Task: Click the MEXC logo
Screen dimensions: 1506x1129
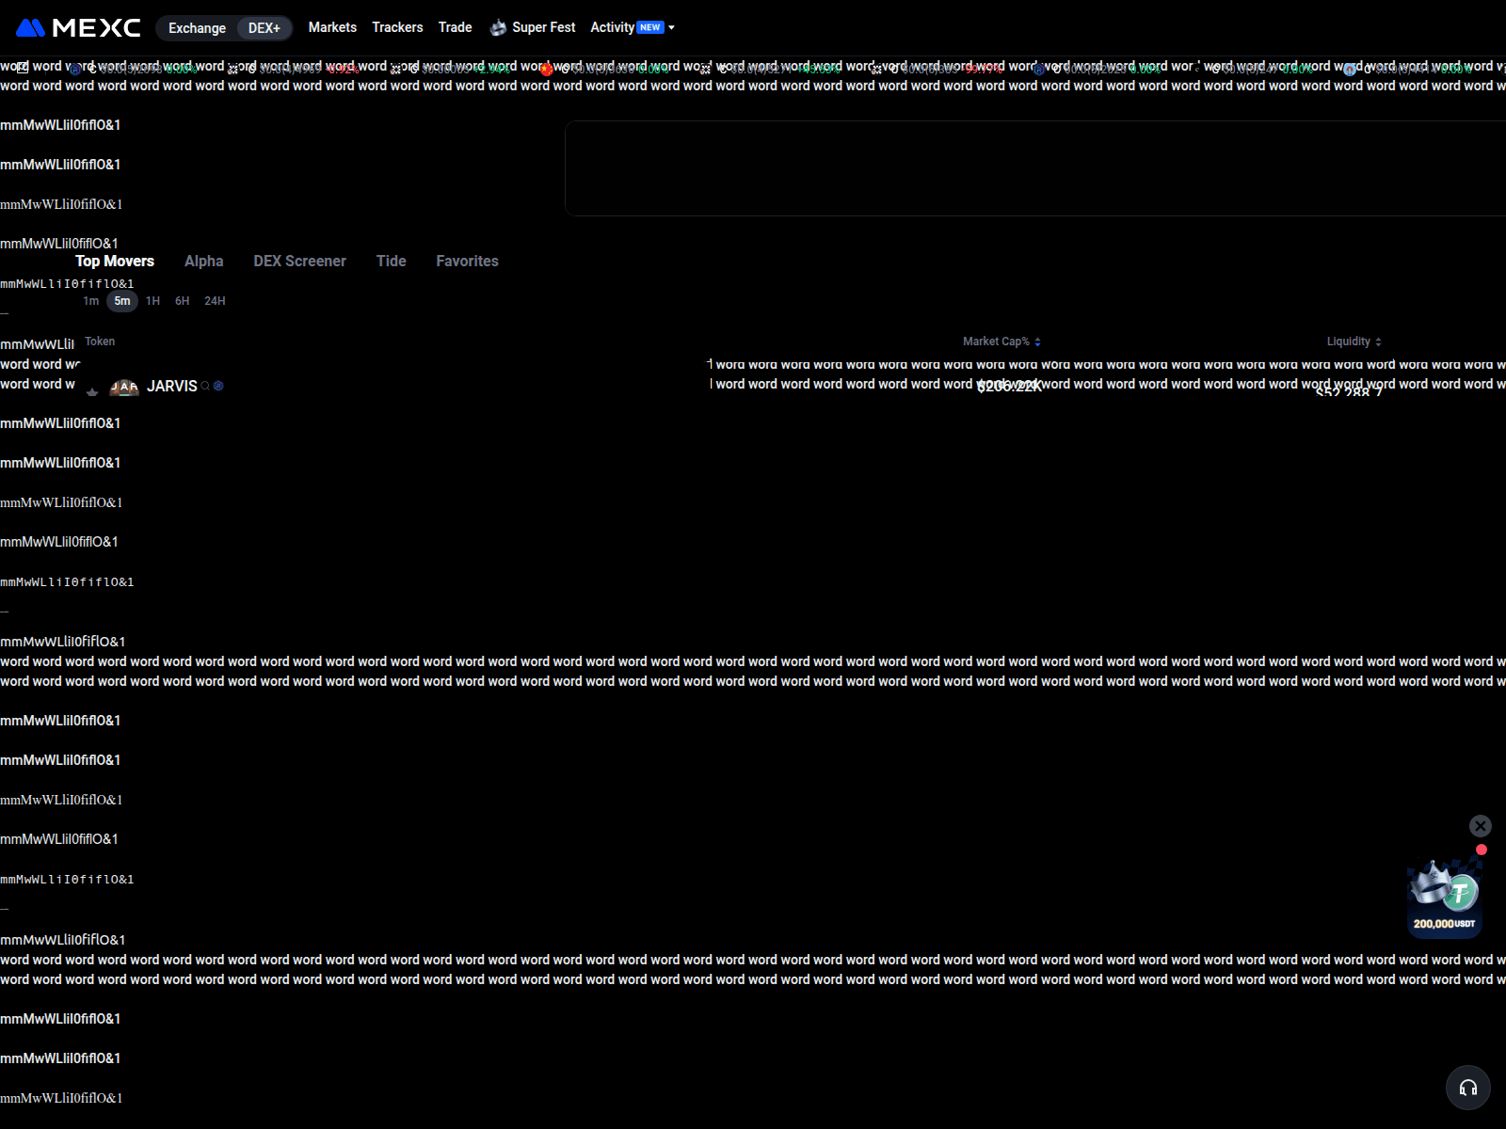Action: click(x=78, y=28)
